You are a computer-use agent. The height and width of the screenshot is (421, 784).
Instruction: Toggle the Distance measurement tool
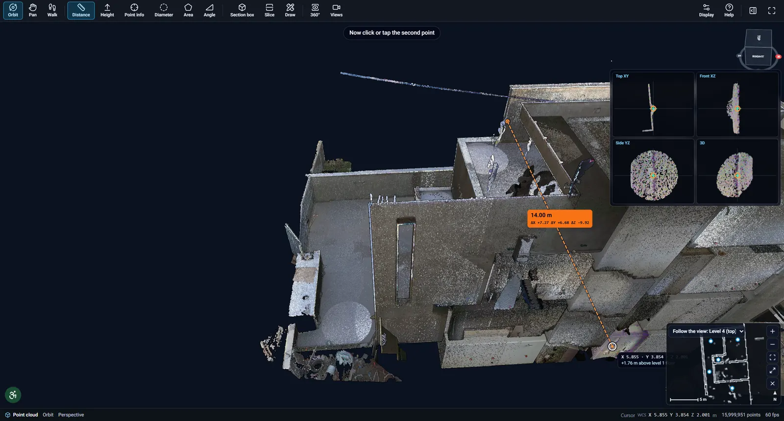[x=81, y=10]
